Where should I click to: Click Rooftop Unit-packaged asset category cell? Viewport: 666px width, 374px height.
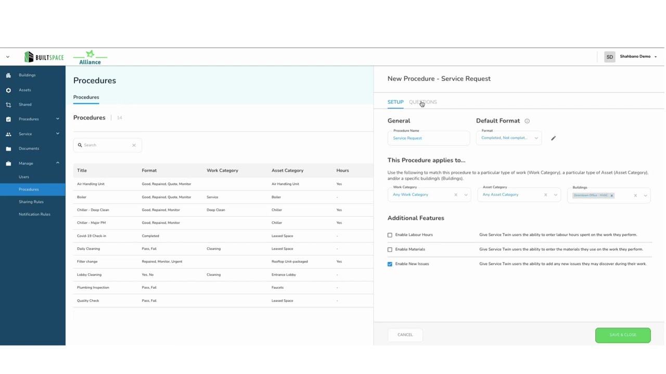pyautogui.click(x=289, y=262)
